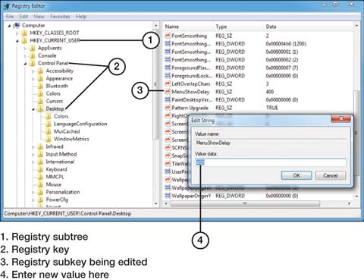Click the binary icon beside WallpaperOriginY

(x=168, y=196)
